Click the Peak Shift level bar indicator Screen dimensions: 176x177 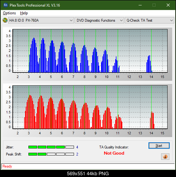[51, 154]
